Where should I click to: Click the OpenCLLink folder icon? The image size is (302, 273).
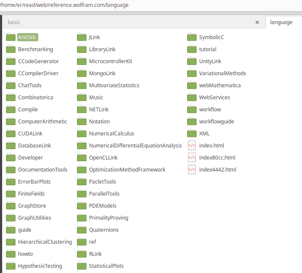[82, 157]
